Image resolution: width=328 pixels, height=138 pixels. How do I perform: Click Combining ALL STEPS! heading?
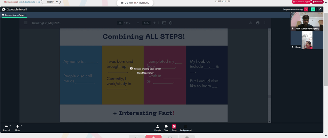coord(144,37)
